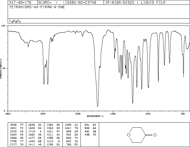Click the 1500 x-axis tick label
190x147 pixels.
tap(113, 114)
